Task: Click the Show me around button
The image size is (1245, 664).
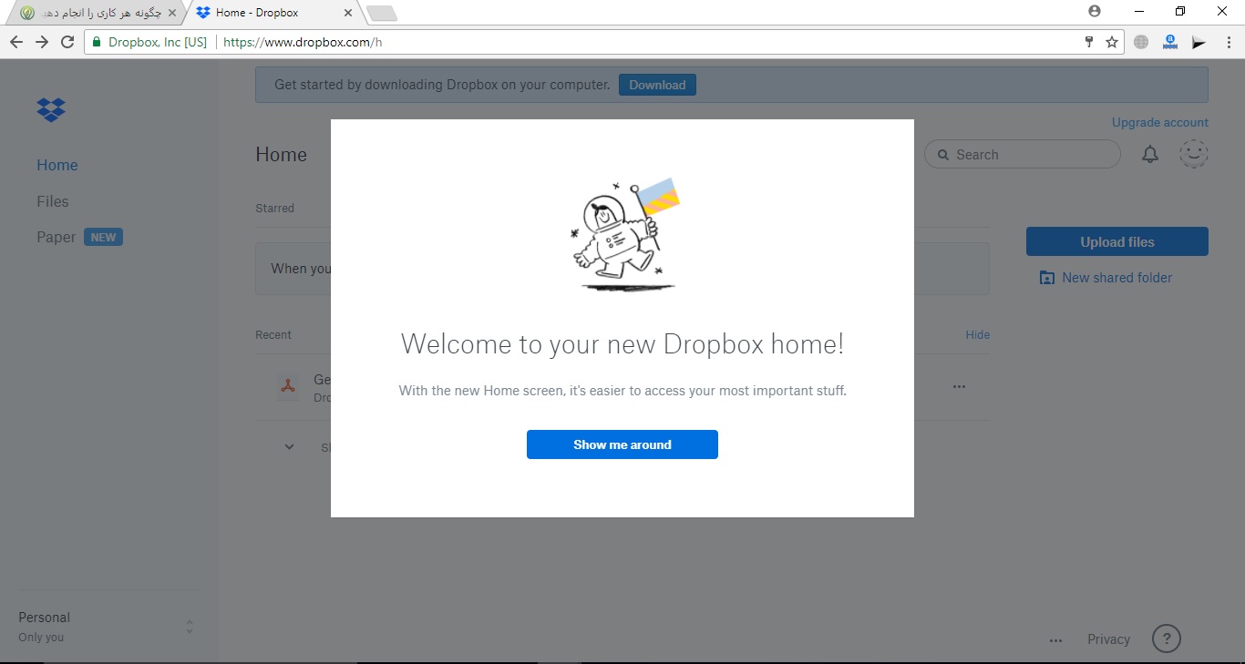Action: coord(622,444)
